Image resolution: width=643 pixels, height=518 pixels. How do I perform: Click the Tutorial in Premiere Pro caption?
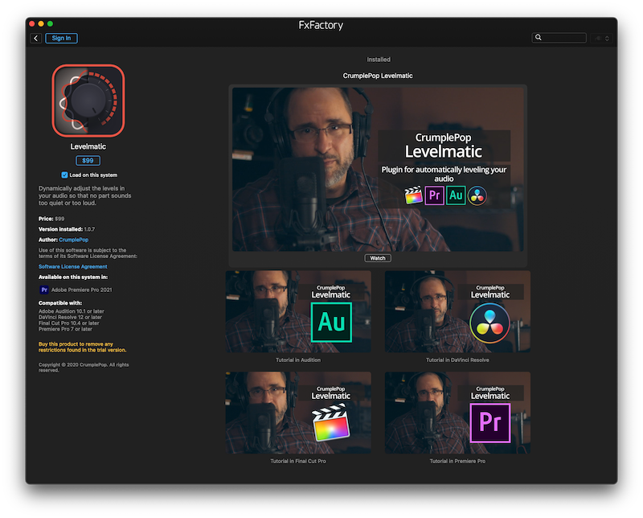(457, 461)
